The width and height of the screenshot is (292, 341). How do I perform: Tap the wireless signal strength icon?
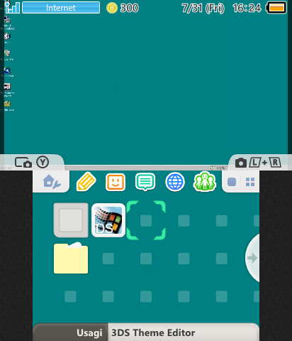[12, 7]
